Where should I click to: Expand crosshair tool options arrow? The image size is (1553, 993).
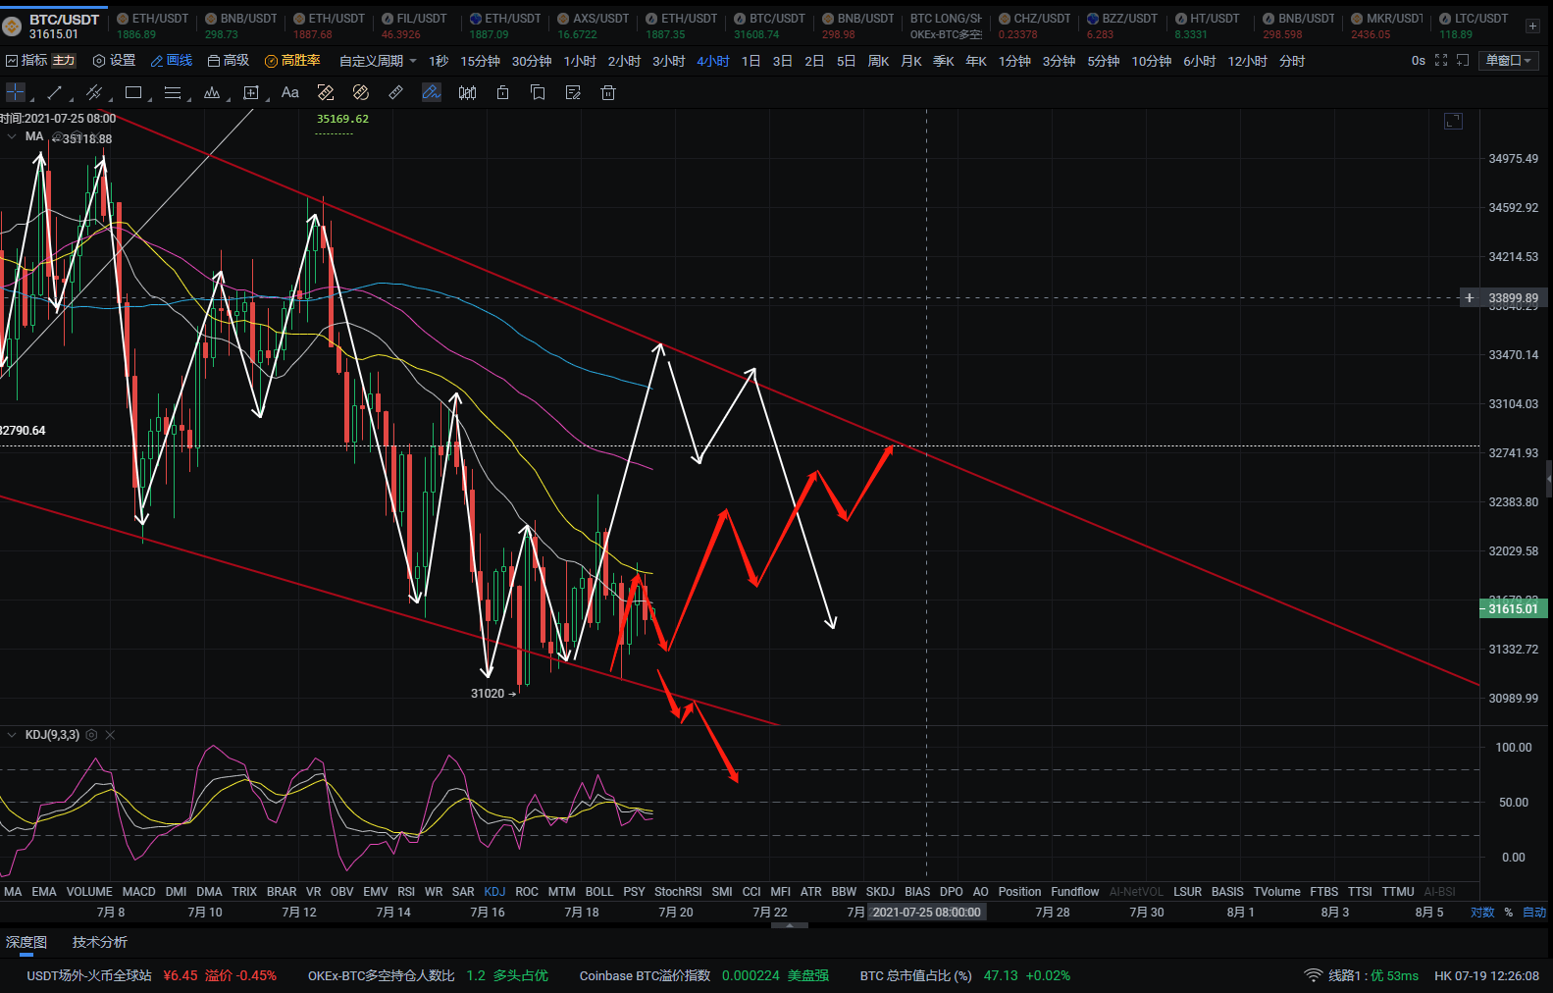pos(32,99)
